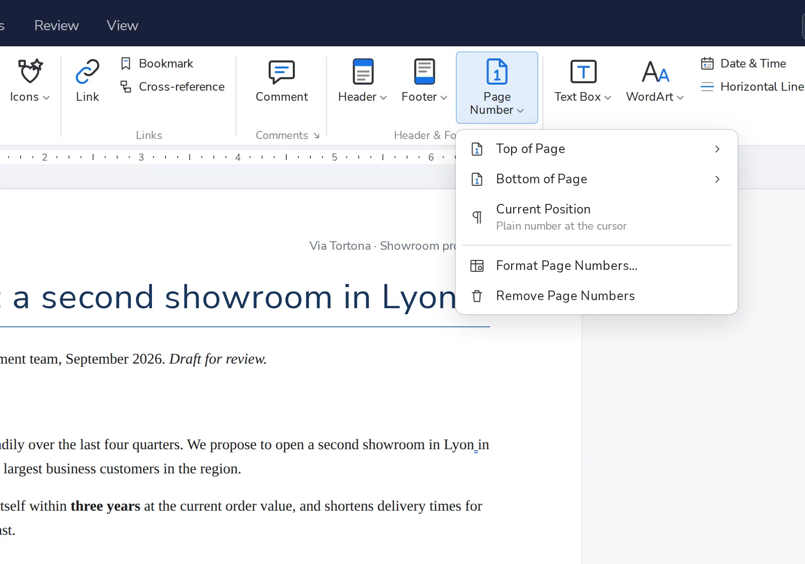Screen dimensions: 805x564
Task: Select Current Position menu entry
Action: tap(597, 217)
